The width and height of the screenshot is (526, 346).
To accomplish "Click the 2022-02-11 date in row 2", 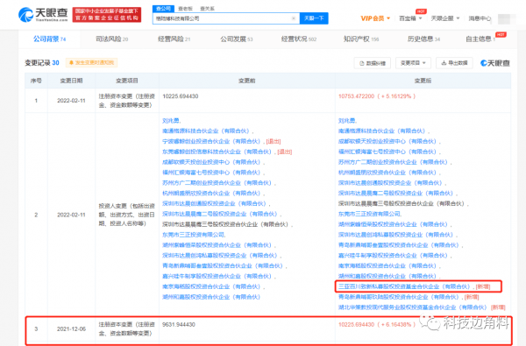I will click(x=71, y=215).
